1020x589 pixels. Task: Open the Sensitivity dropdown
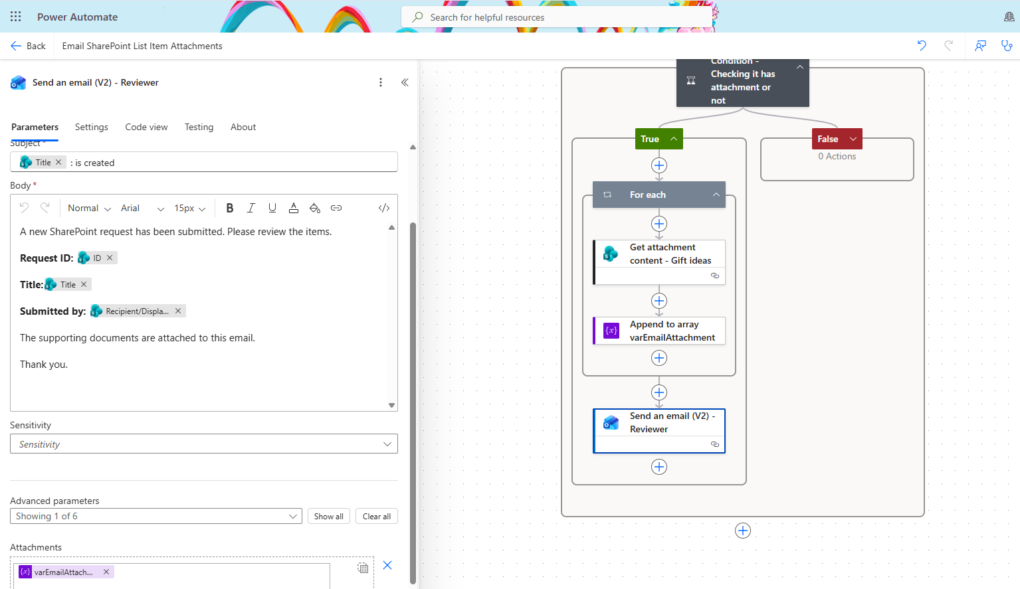pos(204,444)
